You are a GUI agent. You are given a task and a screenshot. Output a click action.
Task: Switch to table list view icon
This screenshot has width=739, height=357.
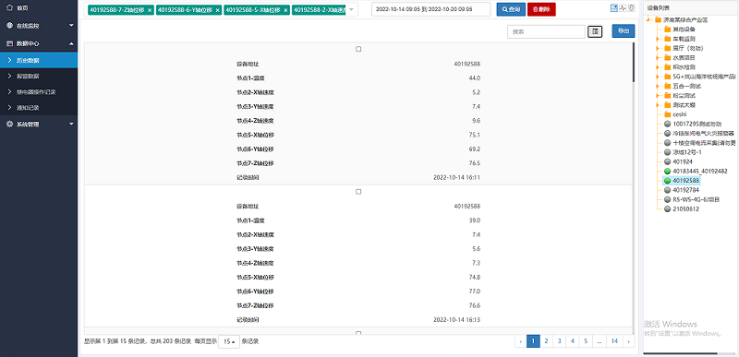click(x=614, y=8)
